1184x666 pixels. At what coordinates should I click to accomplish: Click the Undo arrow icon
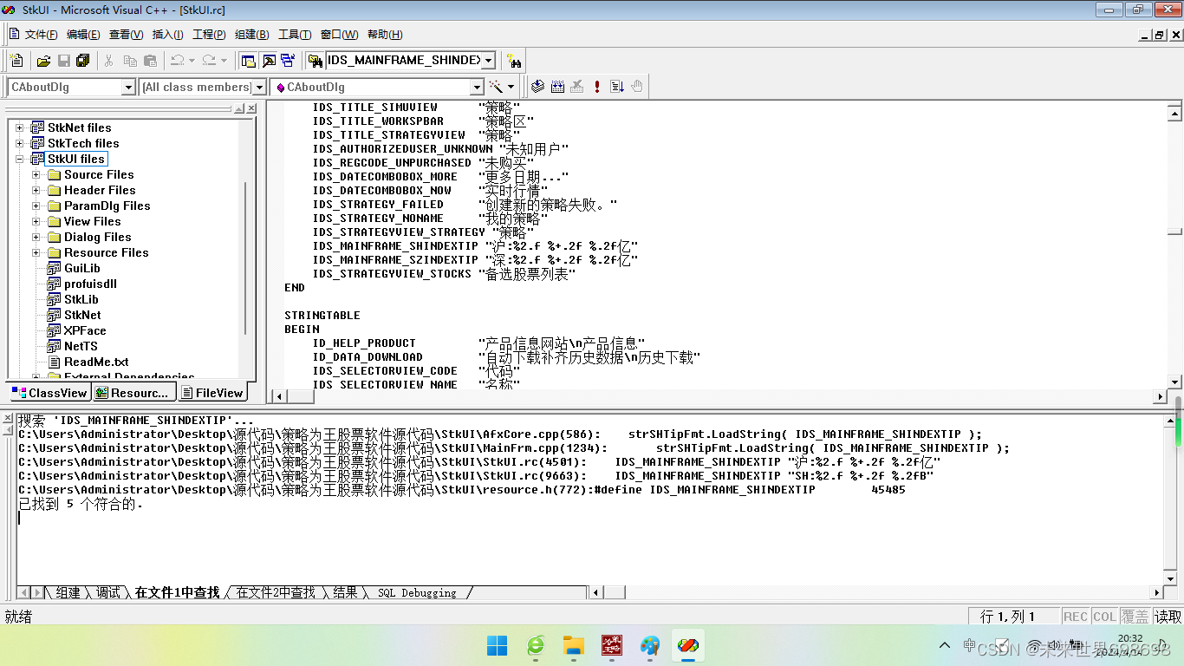pyautogui.click(x=177, y=60)
